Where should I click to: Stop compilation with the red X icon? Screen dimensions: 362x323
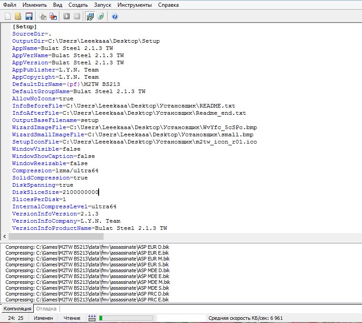click(x=53, y=16)
